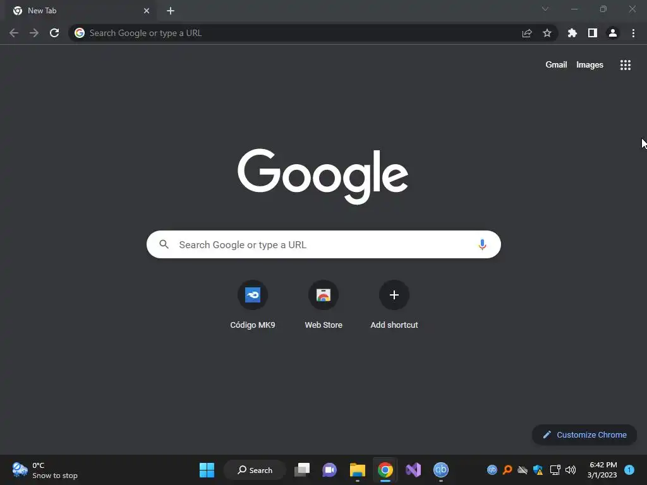Select the New Tab tab

(x=80, y=11)
